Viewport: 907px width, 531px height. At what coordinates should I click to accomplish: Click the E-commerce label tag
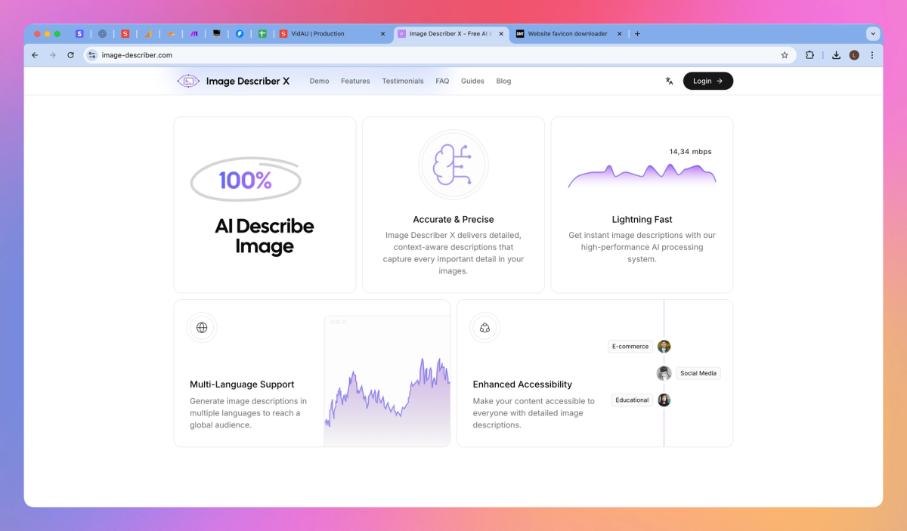click(630, 347)
